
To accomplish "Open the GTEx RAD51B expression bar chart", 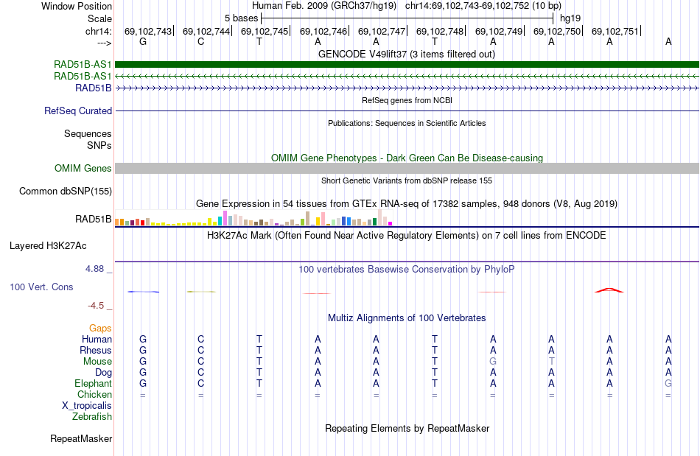I will [x=253, y=218].
